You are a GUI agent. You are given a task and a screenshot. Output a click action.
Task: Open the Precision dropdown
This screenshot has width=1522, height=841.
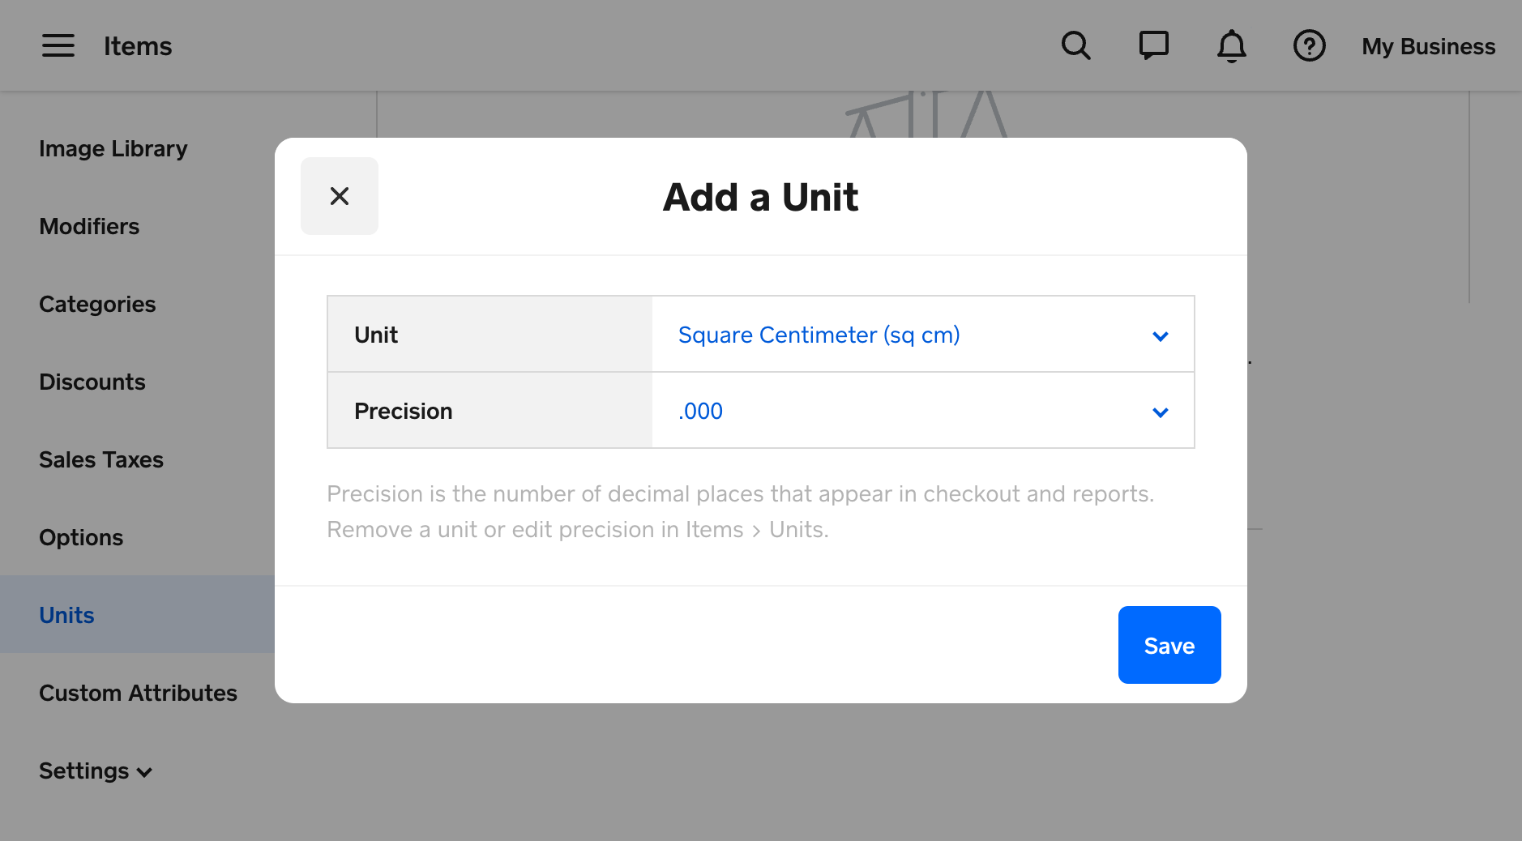pos(922,411)
